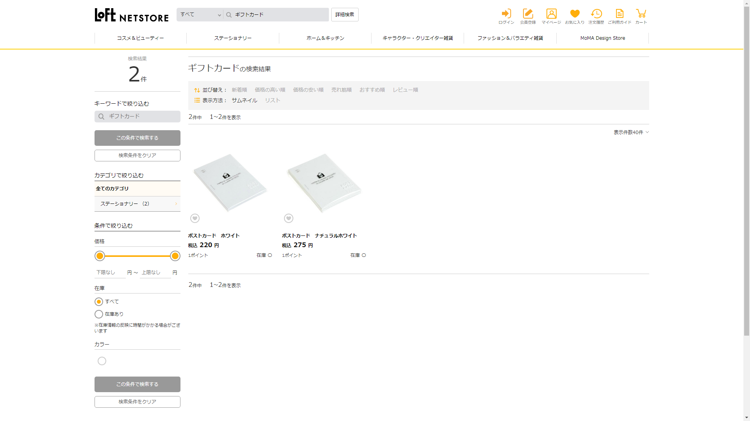Open the order history clock icon
Image resolution: width=750 pixels, height=421 pixels.
[x=596, y=14]
